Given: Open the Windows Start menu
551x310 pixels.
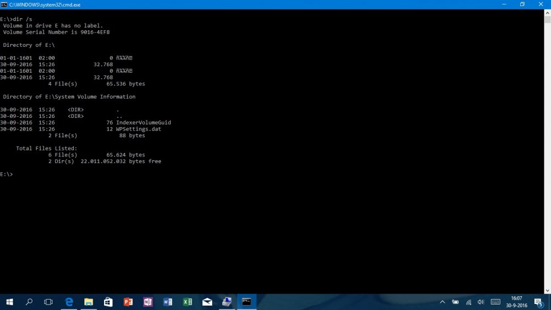Looking at the screenshot, I should tap(9, 302).
